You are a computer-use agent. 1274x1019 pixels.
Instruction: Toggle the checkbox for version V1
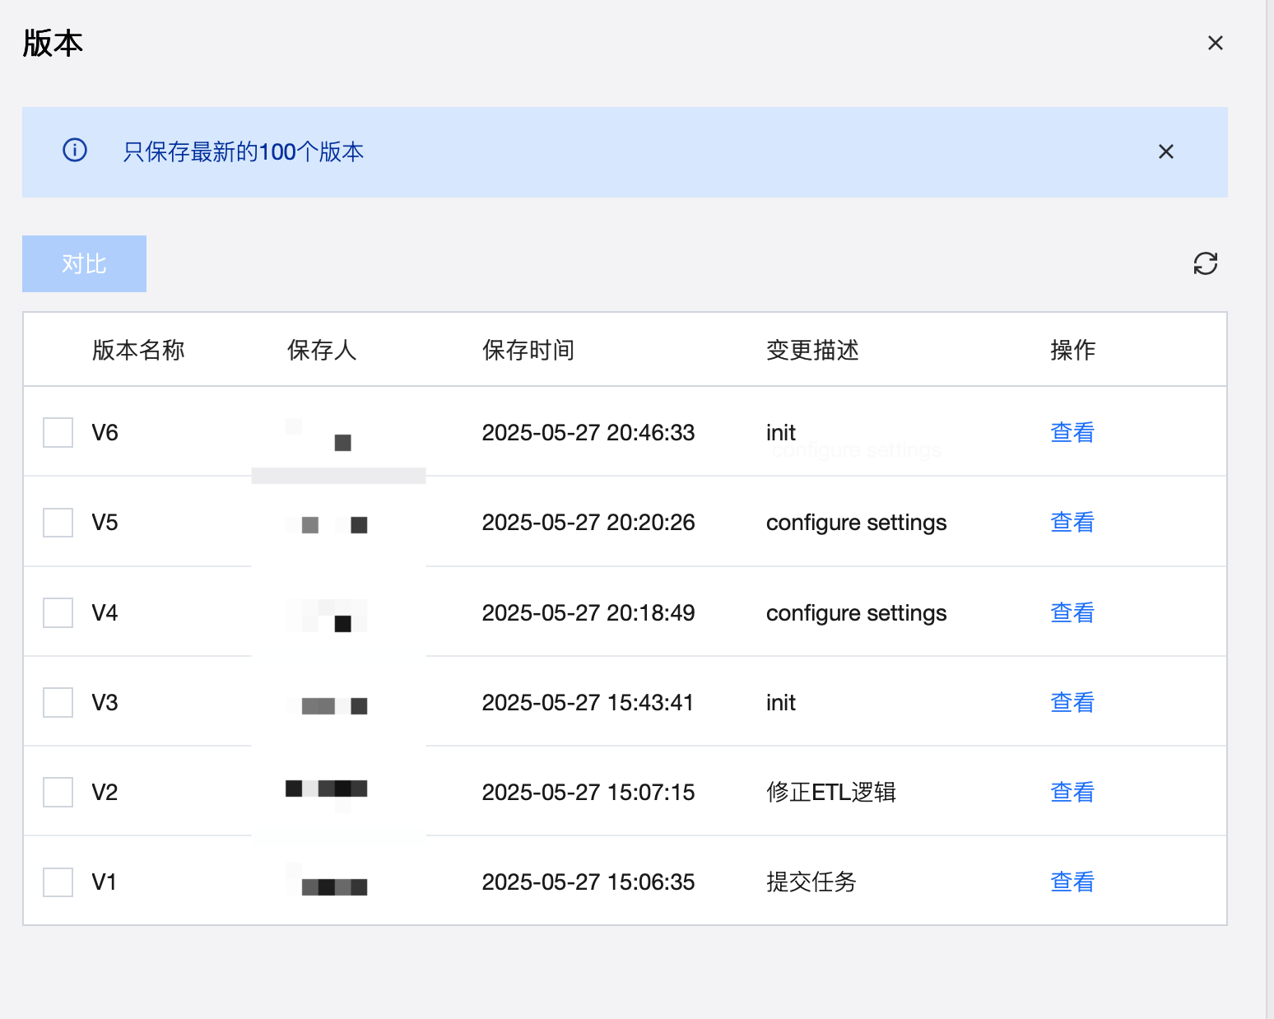click(x=58, y=882)
